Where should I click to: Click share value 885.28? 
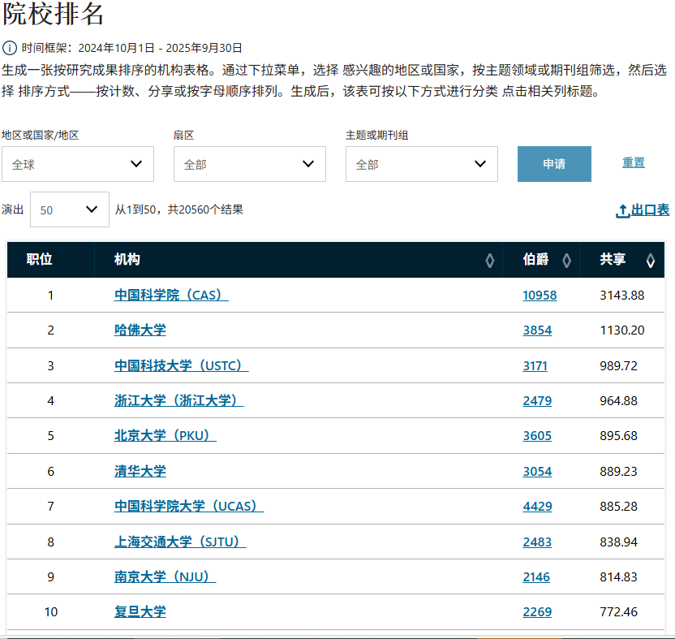click(x=618, y=507)
